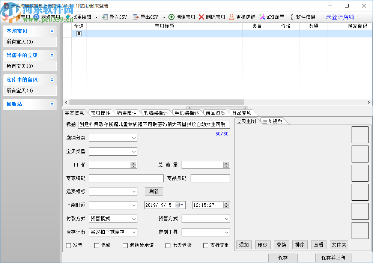Click the 查看 button
Viewport: 373px width, 263px height.
point(319,245)
